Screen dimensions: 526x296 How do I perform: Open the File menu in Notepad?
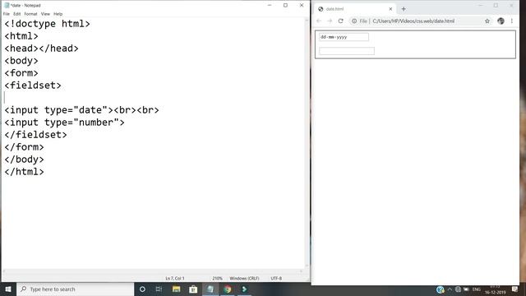[x=7, y=14]
